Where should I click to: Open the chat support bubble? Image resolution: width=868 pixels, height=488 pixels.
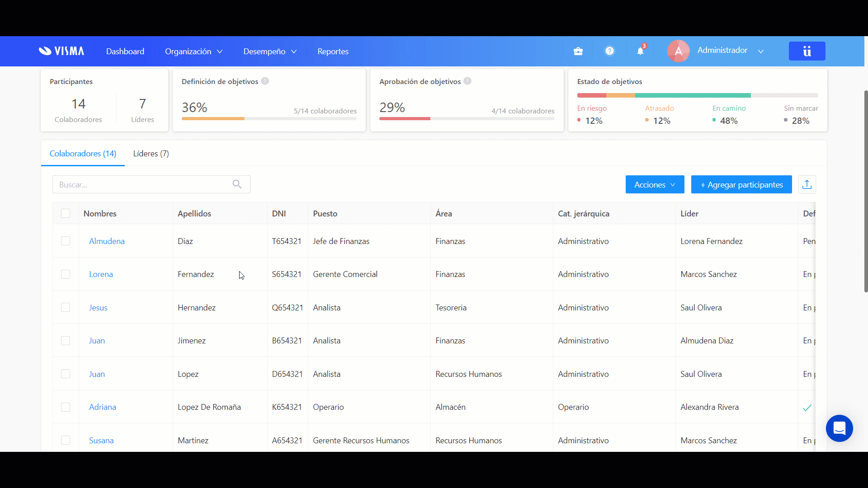839,428
